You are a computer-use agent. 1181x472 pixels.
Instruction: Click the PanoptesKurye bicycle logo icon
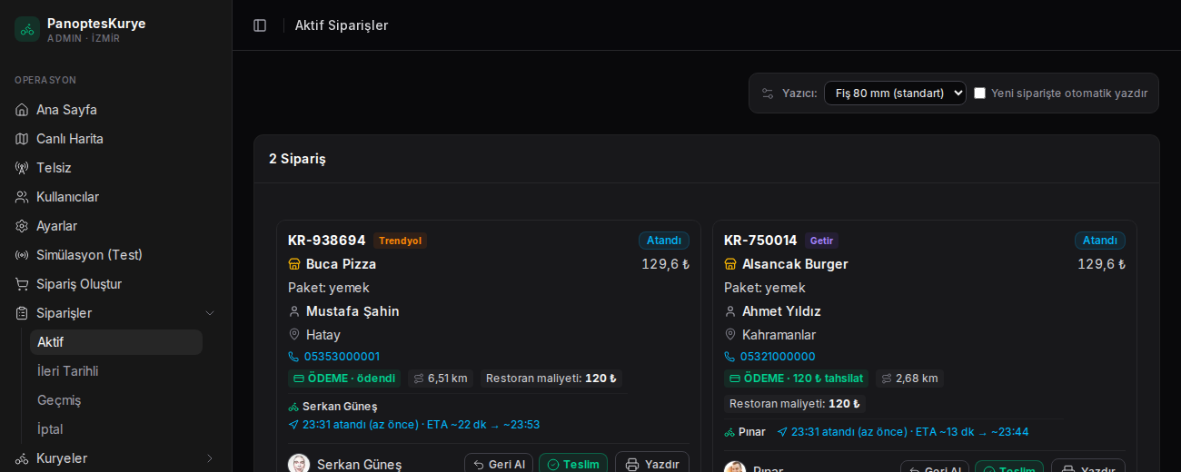27,29
